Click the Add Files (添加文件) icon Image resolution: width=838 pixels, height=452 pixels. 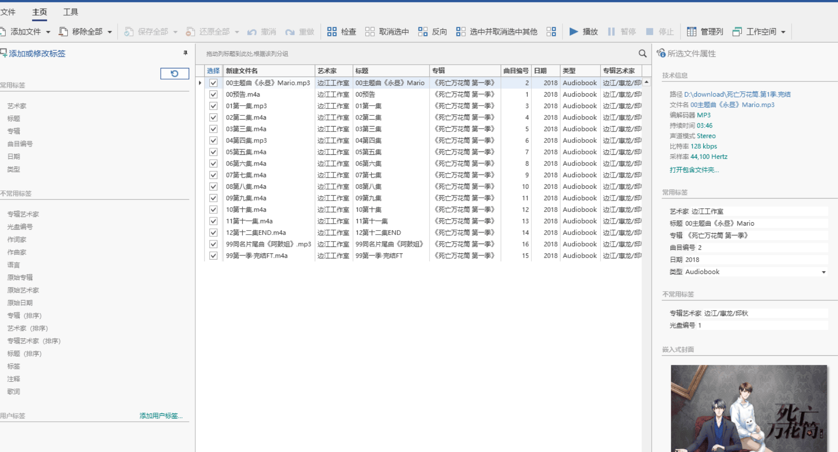tap(2, 32)
